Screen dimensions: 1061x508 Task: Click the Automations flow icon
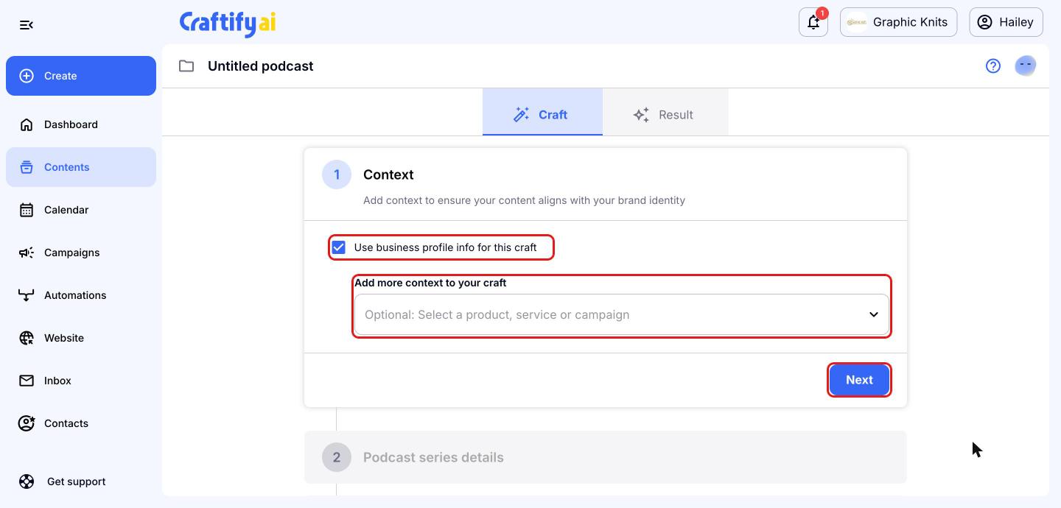point(27,295)
